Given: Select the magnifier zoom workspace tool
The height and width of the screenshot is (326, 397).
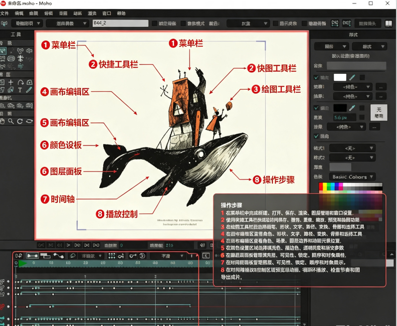Looking at the screenshot, I should (11, 121).
